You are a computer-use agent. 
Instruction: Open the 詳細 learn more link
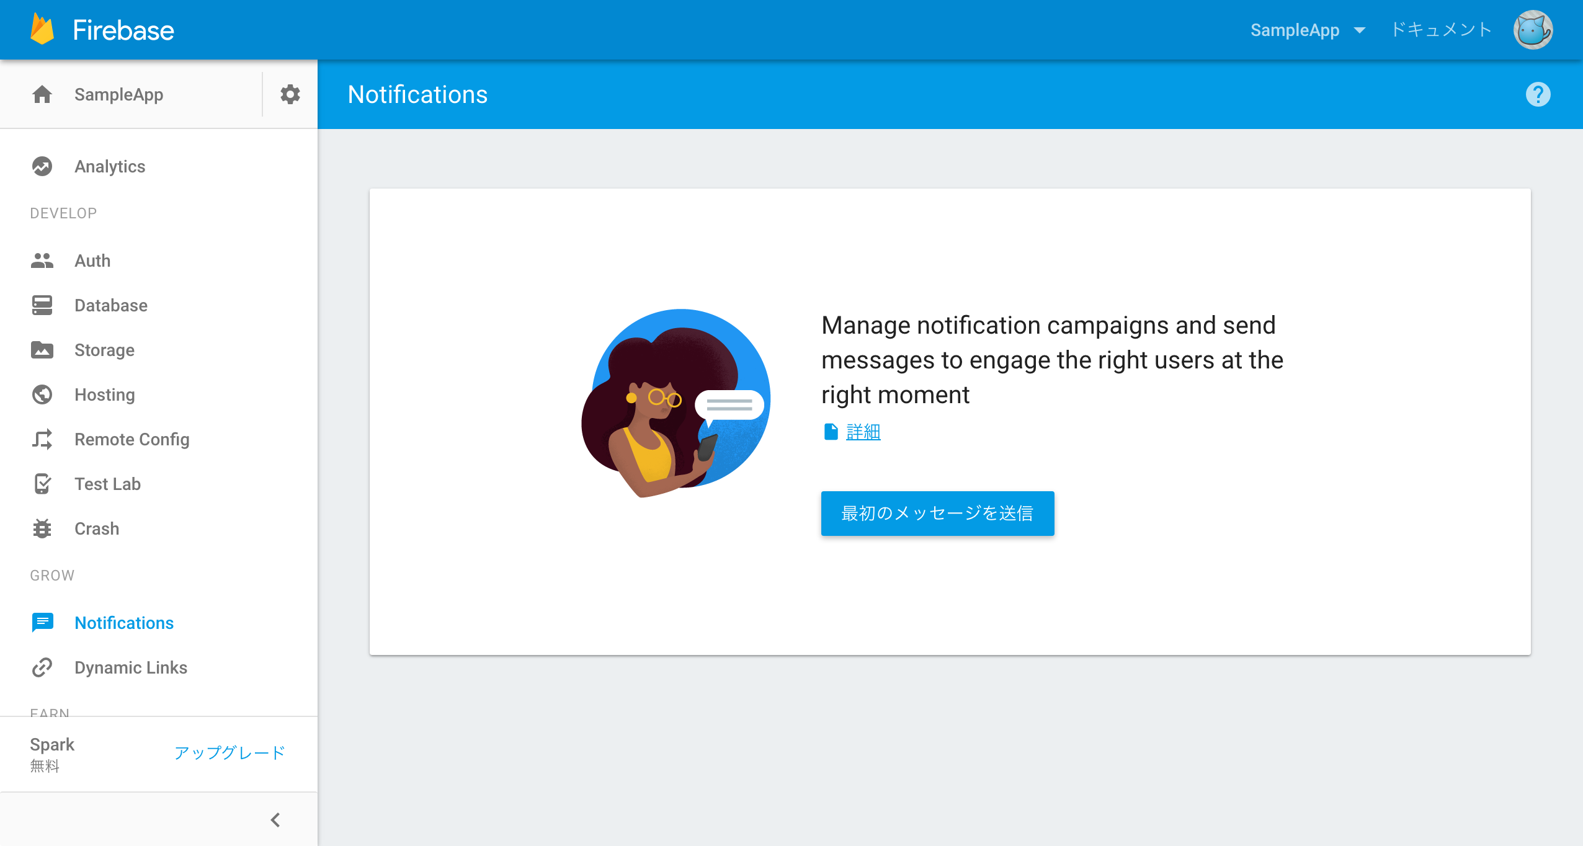863,432
